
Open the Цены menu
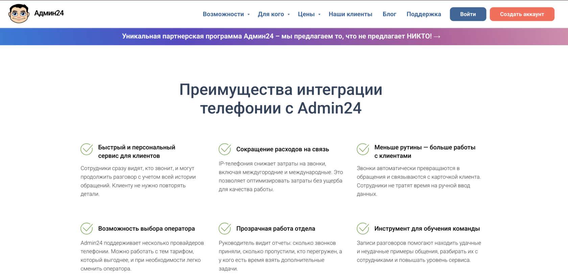(306, 14)
